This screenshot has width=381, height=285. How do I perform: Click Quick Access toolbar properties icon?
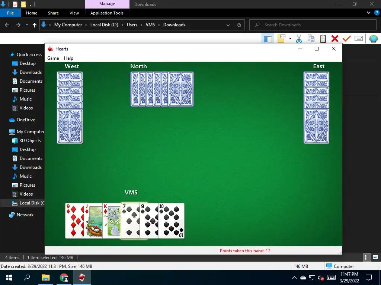click(x=15, y=4)
